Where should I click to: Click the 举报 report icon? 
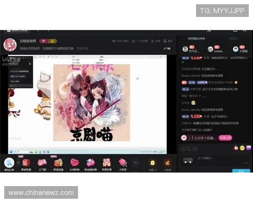pos(156,41)
